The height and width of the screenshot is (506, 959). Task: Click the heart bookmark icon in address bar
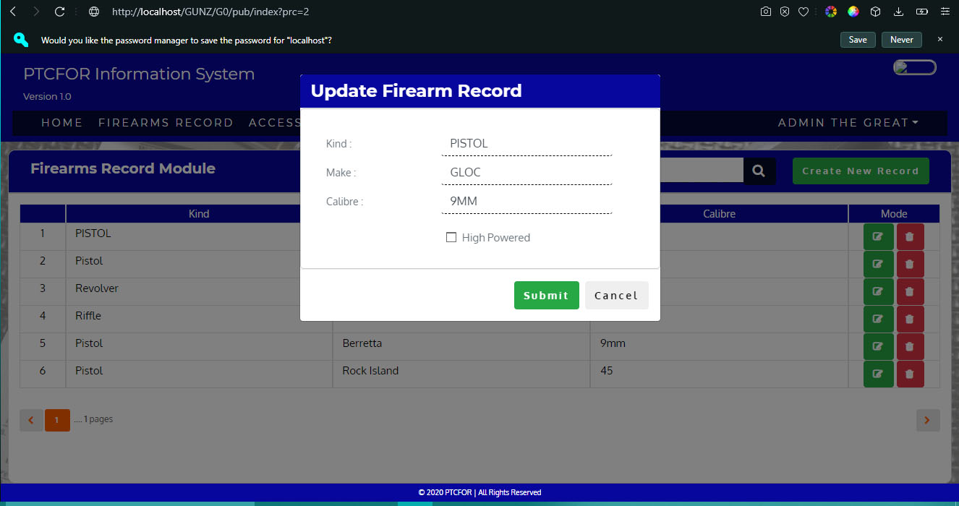pos(804,12)
